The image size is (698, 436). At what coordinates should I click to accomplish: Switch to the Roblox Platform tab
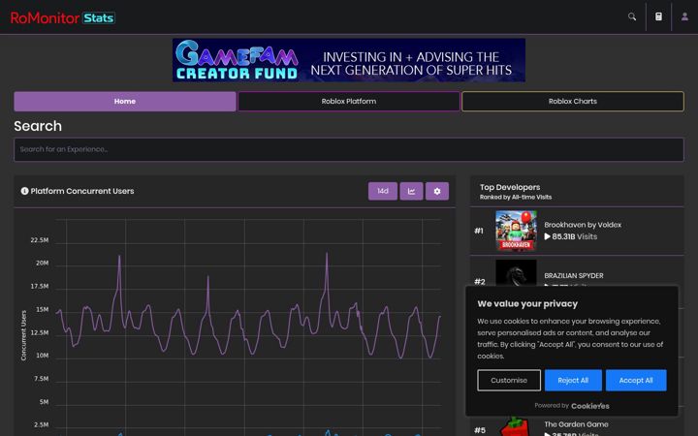point(349,102)
